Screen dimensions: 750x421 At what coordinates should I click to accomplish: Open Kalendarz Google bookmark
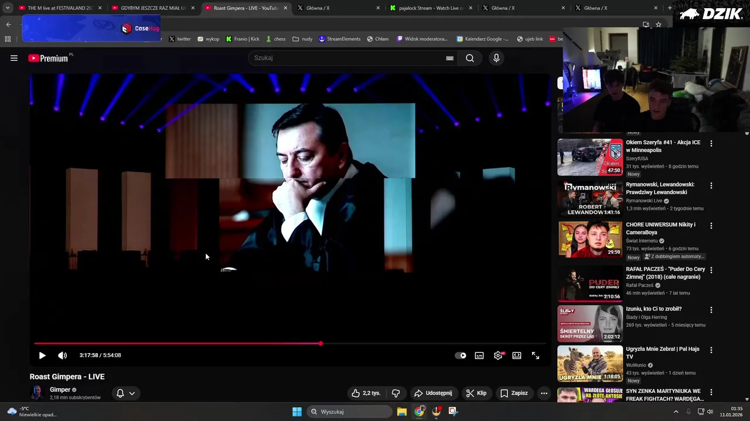(483, 39)
